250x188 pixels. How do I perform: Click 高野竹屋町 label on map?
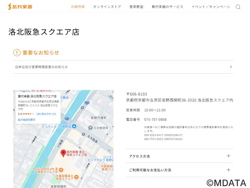point(98,118)
